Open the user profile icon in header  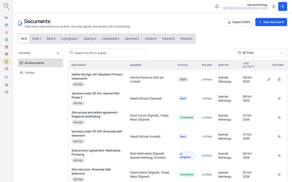273,7
